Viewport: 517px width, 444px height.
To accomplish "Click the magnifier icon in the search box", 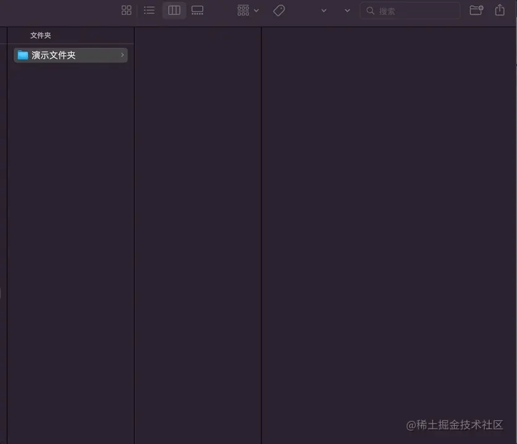I will coord(369,11).
